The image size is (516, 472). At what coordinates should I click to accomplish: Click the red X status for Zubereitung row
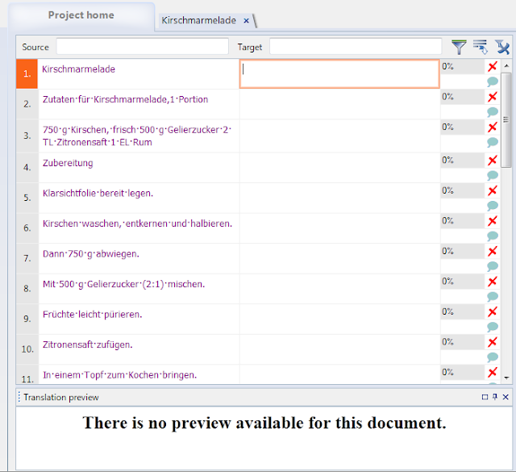493,161
